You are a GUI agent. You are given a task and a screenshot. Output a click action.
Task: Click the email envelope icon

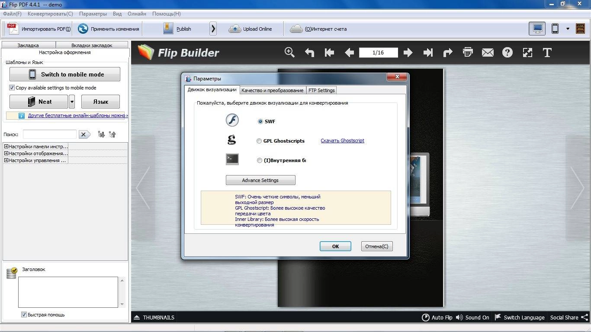(x=488, y=52)
